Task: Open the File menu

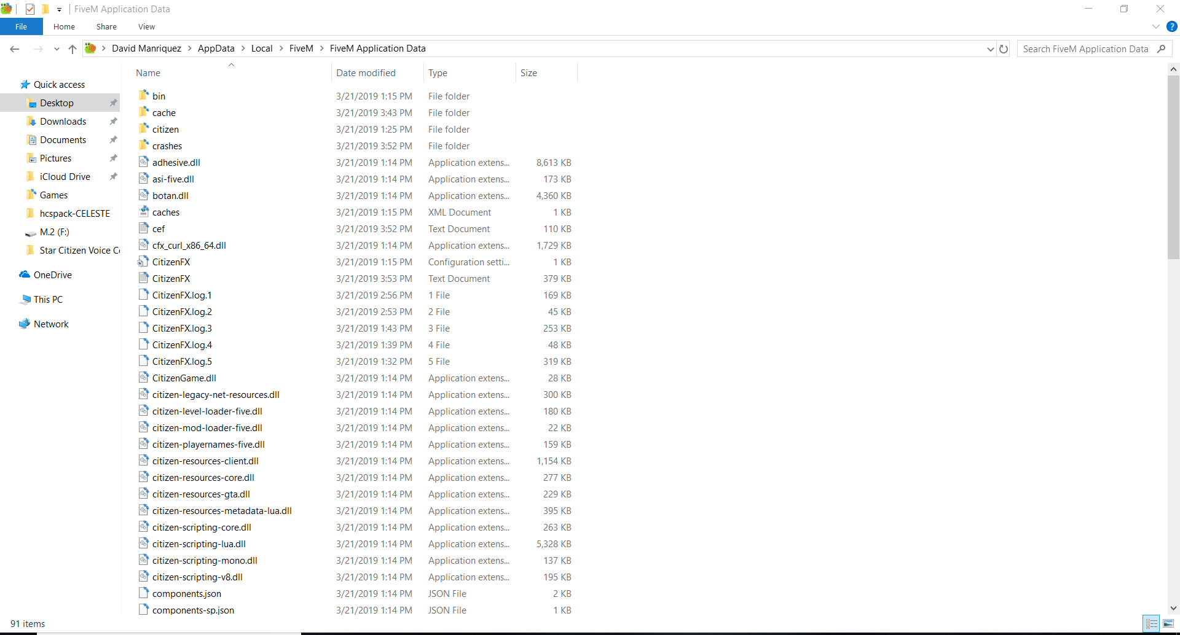Action: (22, 26)
